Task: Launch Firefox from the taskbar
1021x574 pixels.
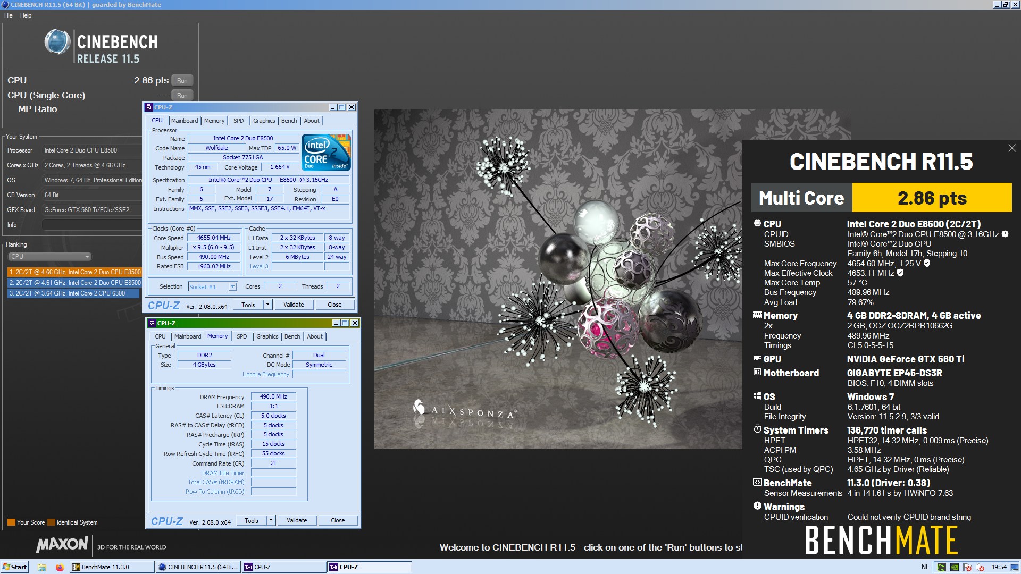Action: click(x=60, y=567)
